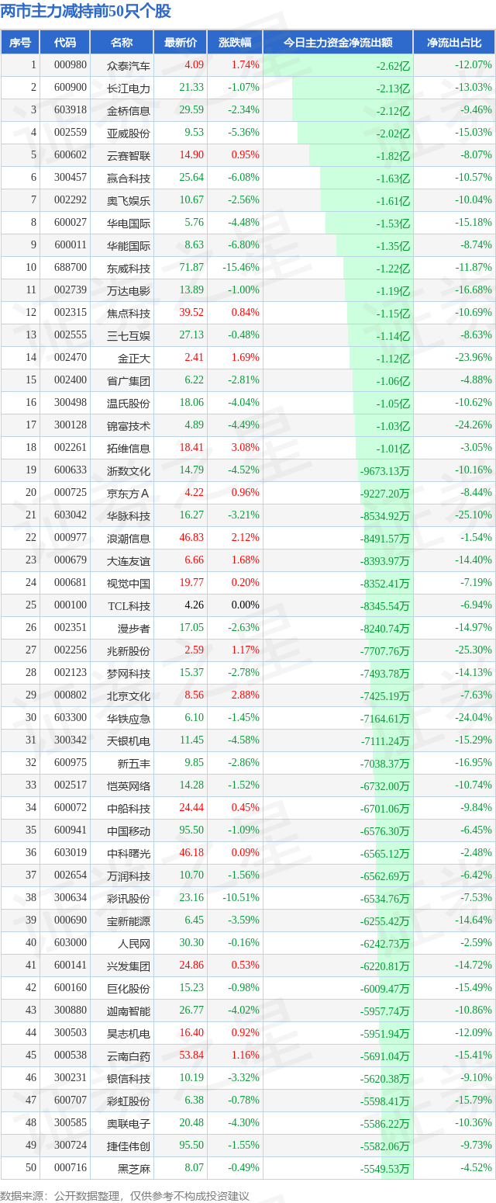The image size is (496, 1203).
Task: Click stock name 中科曙光
Action: point(128,853)
